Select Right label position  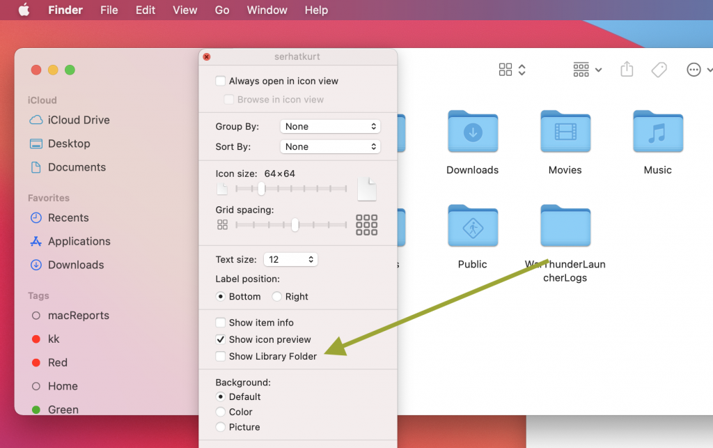tap(277, 297)
